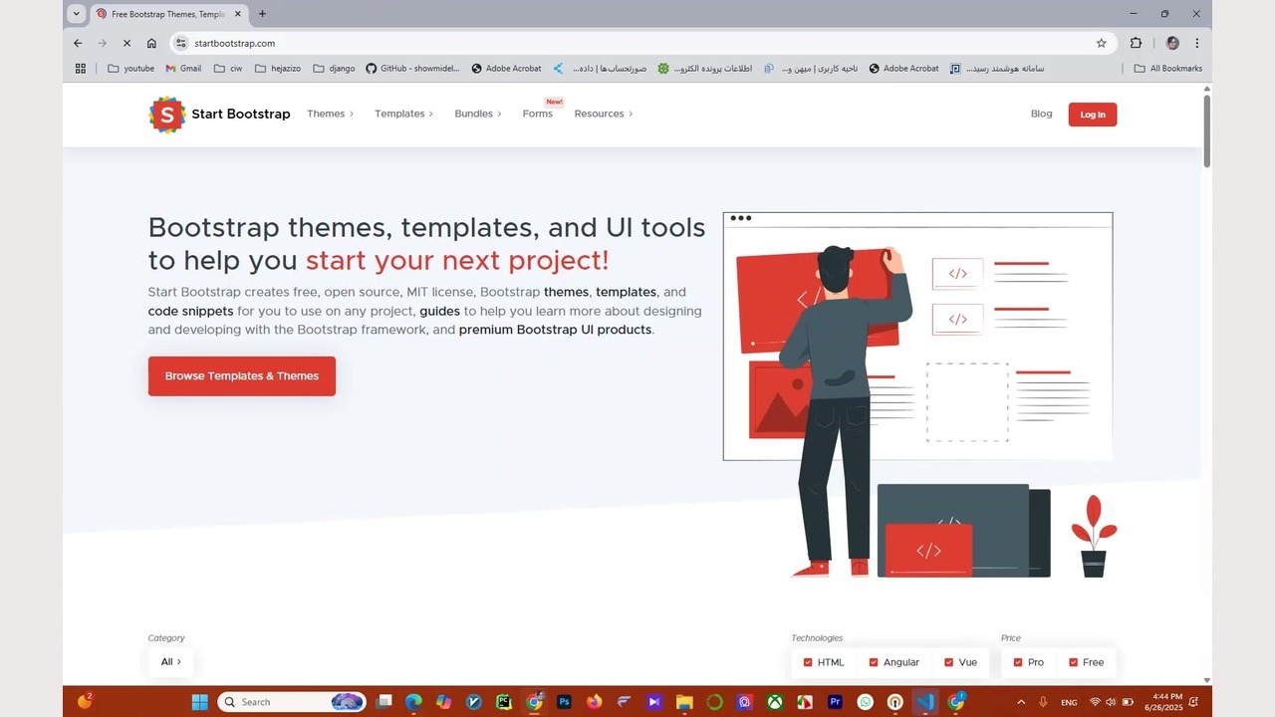1275x717 pixels.
Task: Launch Photoshop from the taskbar
Action: pyautogui.click(x=564, y=702)
